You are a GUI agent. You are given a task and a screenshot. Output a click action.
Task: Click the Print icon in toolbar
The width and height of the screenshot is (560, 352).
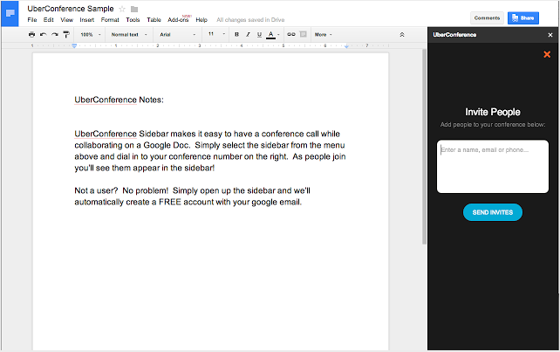click(31, 34)
